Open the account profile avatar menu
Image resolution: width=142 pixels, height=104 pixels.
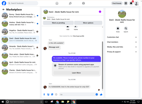(x=137, y=3)
